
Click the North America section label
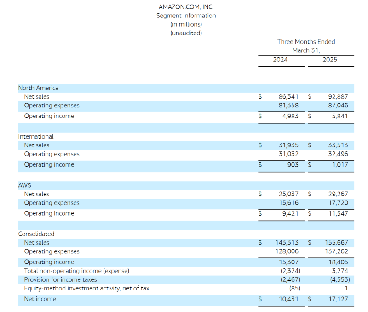tap(38, 88)
